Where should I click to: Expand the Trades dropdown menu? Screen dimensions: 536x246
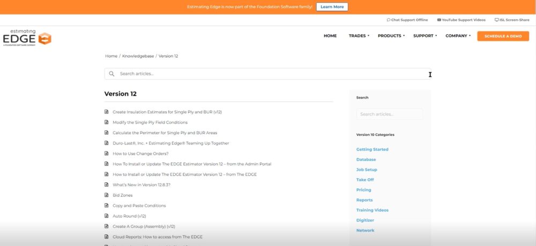coord(359,36)
